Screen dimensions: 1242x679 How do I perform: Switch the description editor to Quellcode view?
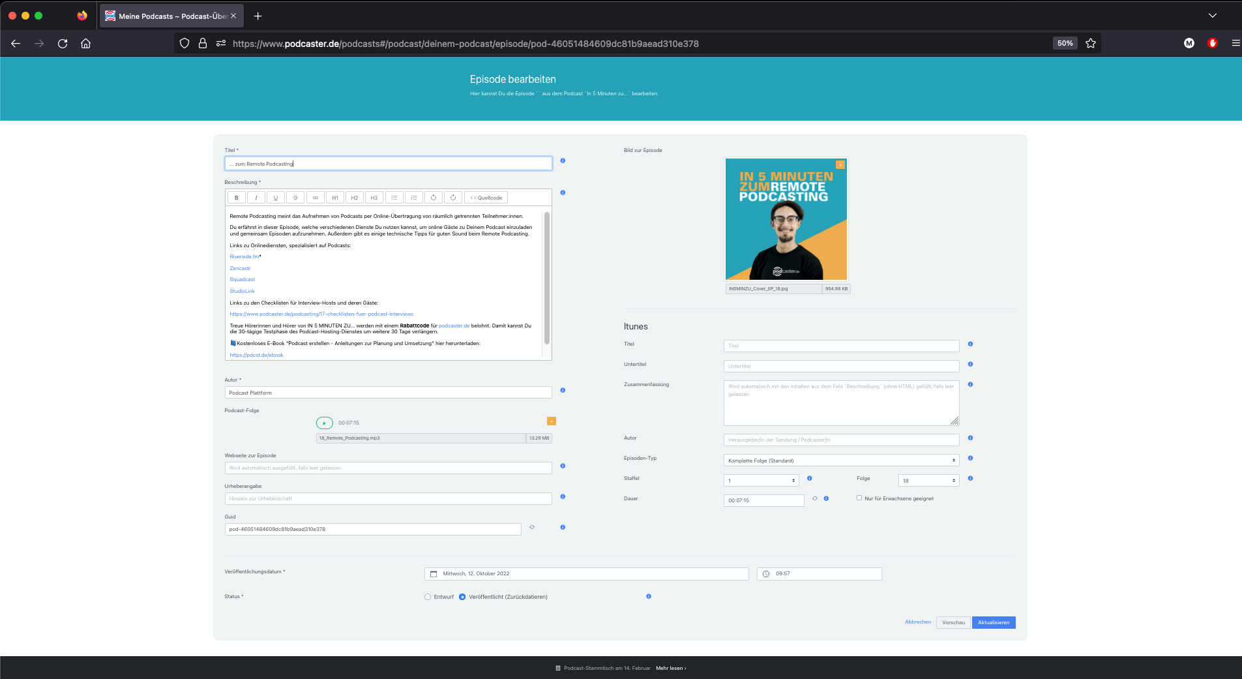point(486,197)
